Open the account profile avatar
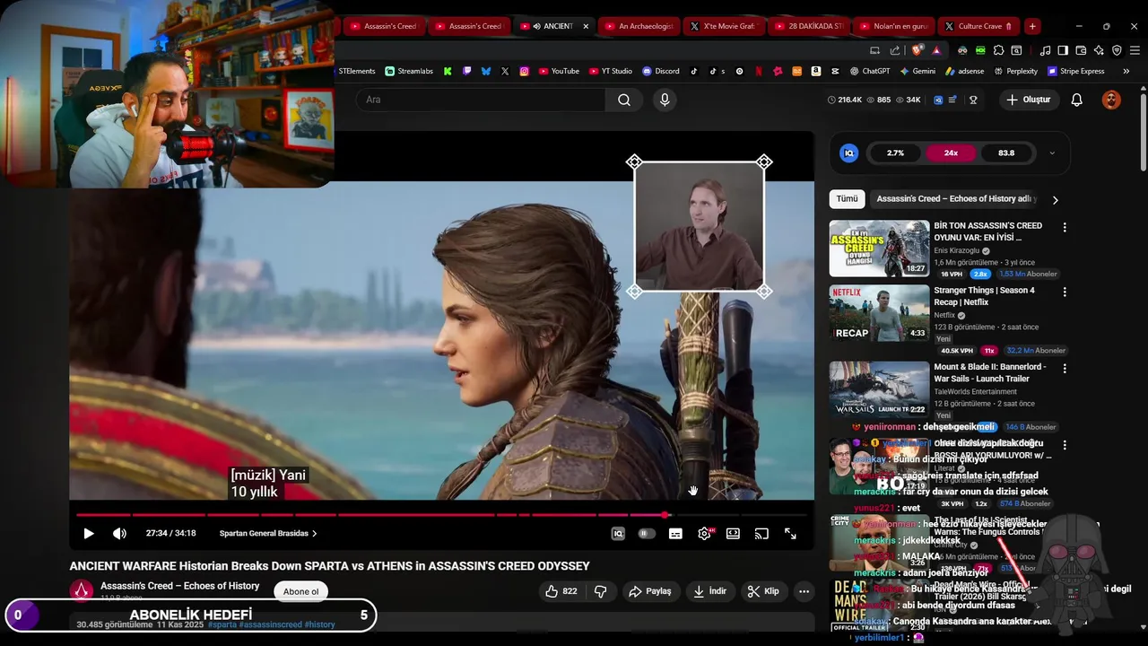The height and width of the screenshot is (646, 1148). pos(1111,100)
